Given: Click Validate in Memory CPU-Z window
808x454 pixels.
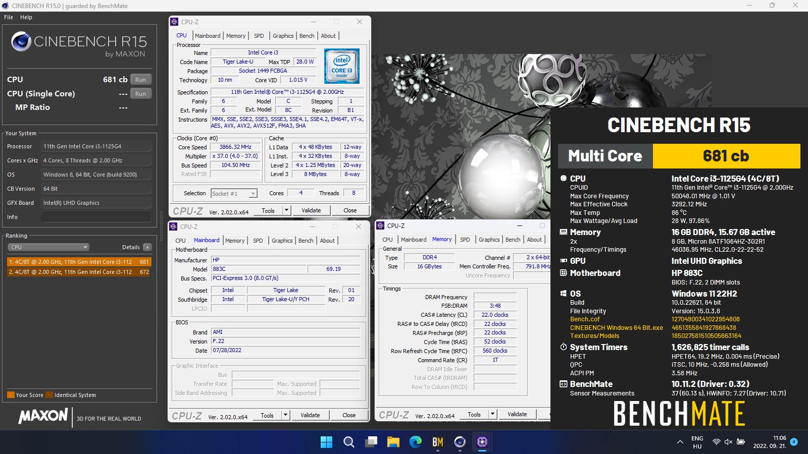Looking at the screenshot, I should click(517, 414).
